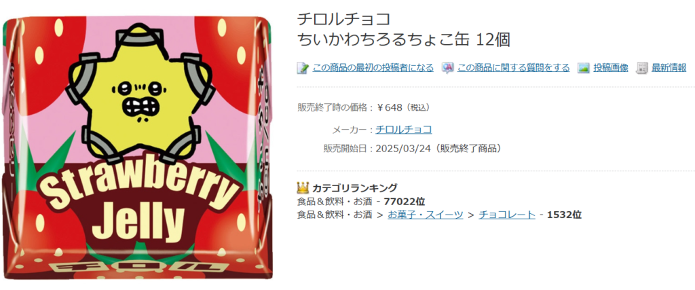Click the チロルチョコ brand heading at top
This screenshot has height=290, width=695.
coord(343,19)
